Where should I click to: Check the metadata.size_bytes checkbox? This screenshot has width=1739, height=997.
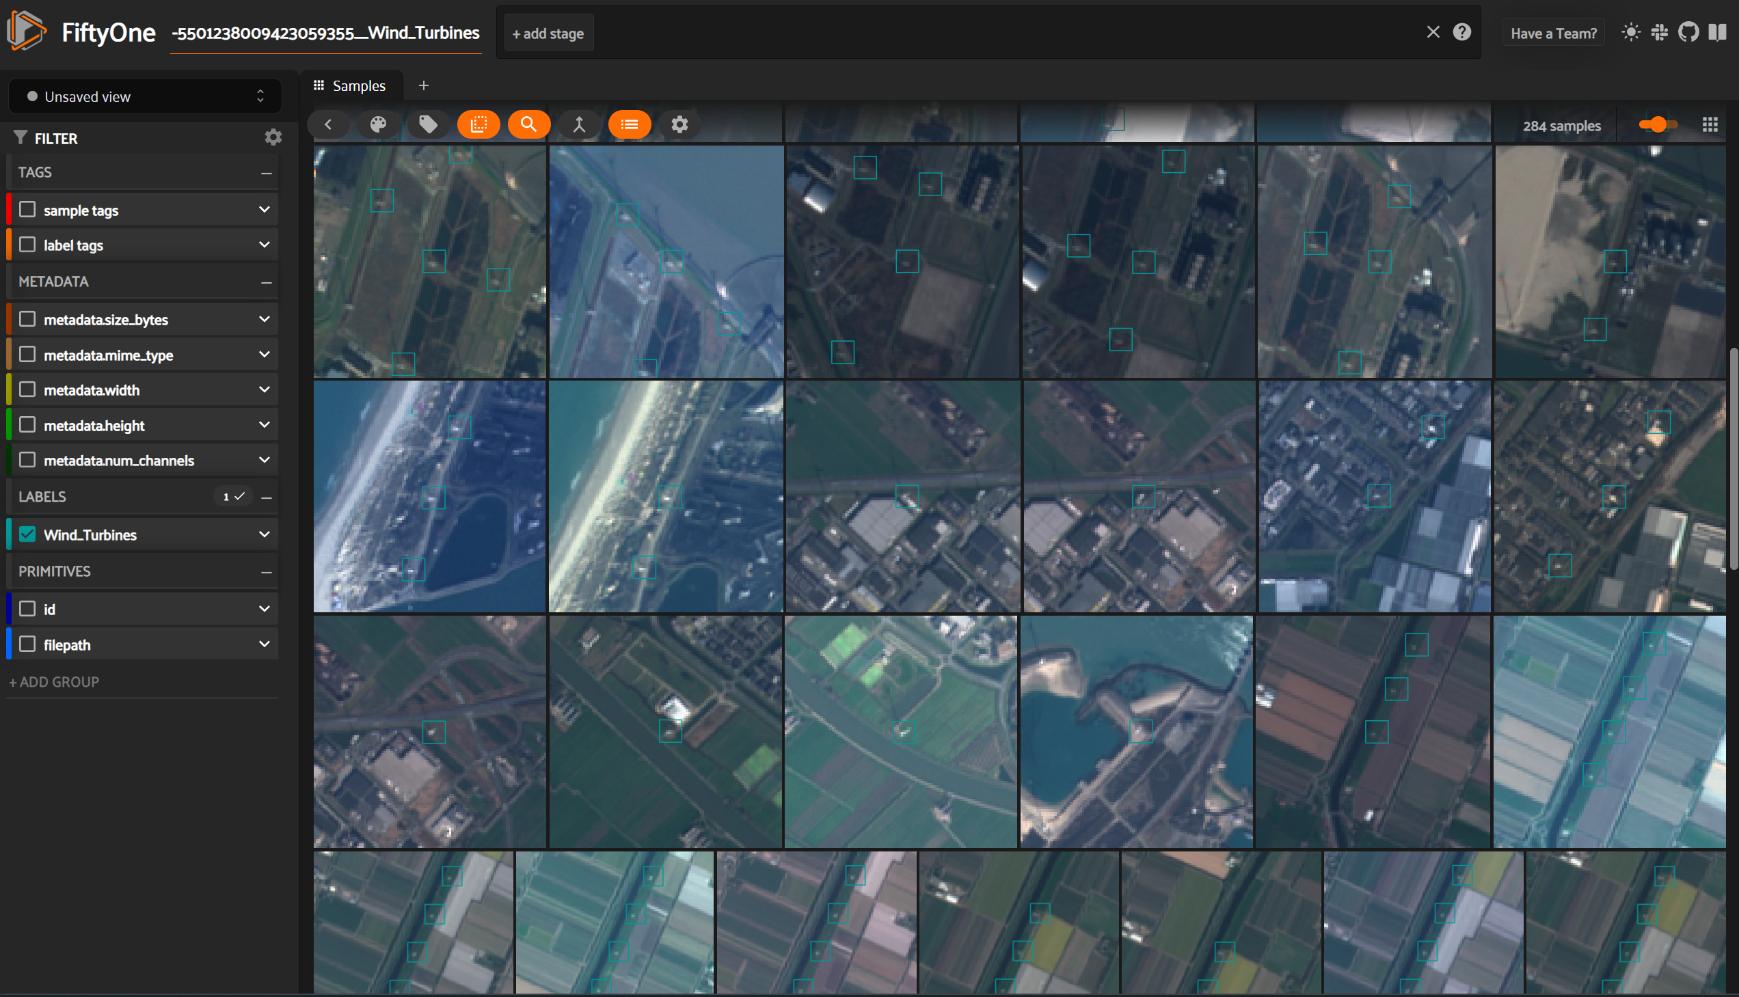click(27, 319)
